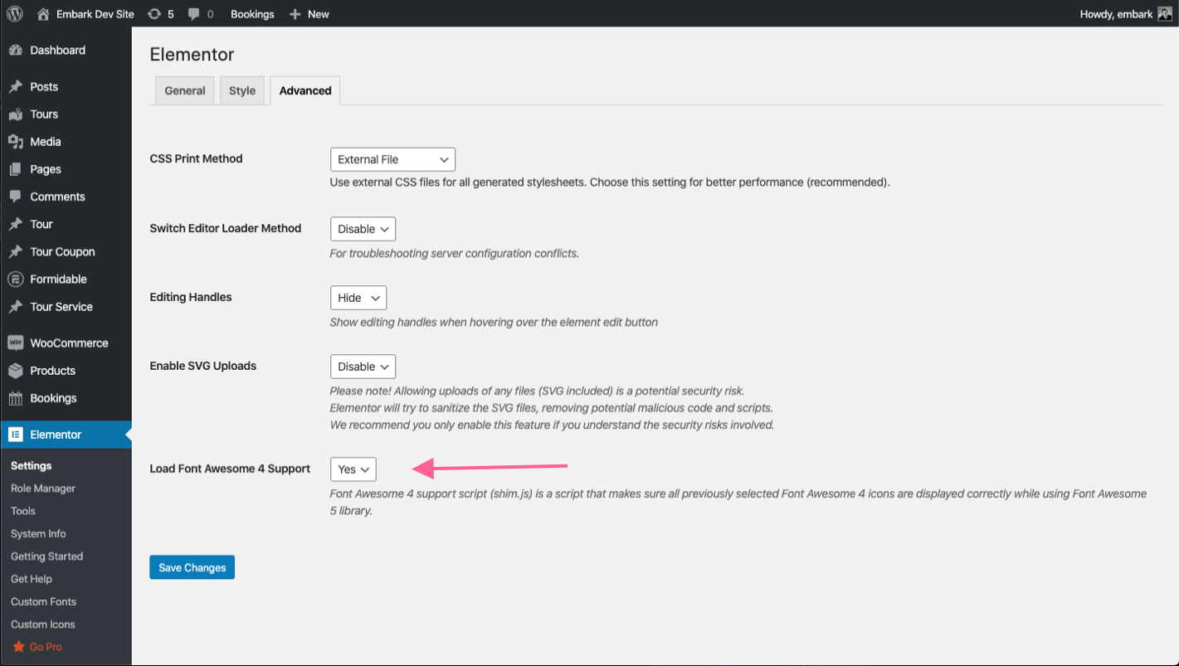This screenshot has width=1179, height=666.
Task: Click the home icon beside Embark Dev Site
Action: (x=43, y=14)
